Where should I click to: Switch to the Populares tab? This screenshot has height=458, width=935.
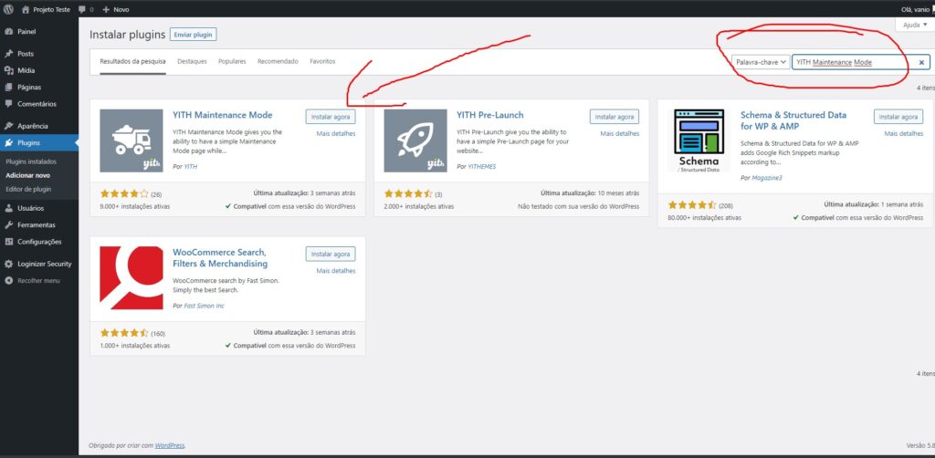[232, 61]
